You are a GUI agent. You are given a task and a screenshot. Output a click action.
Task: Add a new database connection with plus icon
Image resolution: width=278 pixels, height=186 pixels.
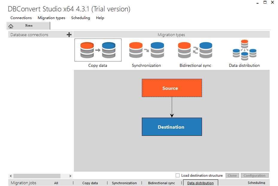(x=69, y=35)
